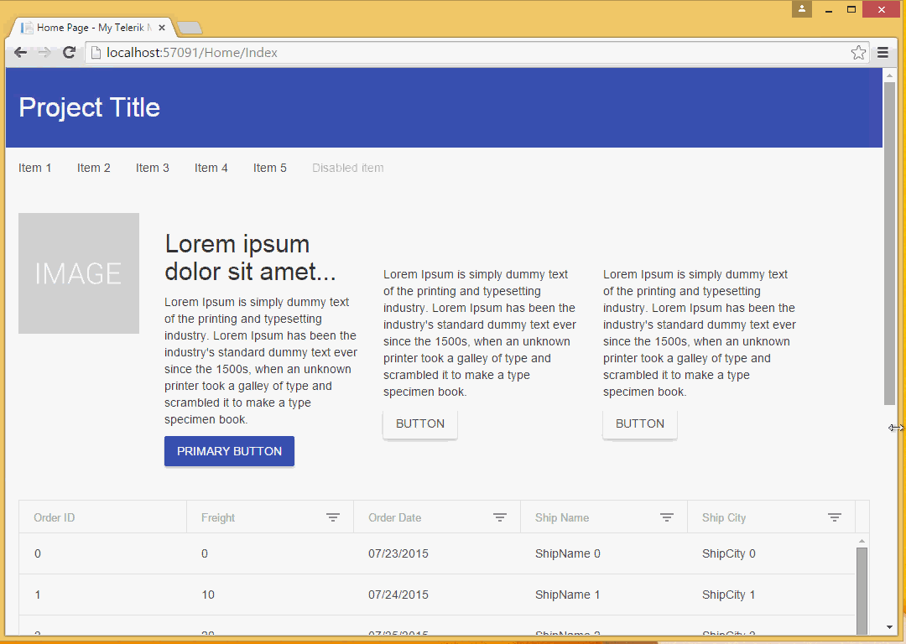Click the browser back arrow
The image size is (906, 644).
click(x=20, y=52)
